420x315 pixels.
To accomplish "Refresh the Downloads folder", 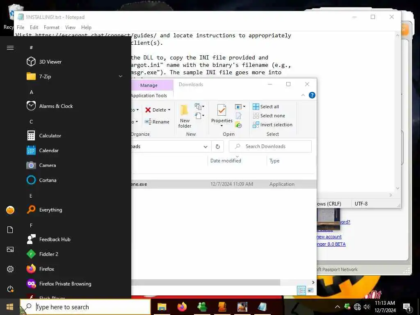I will click(218, 146).
